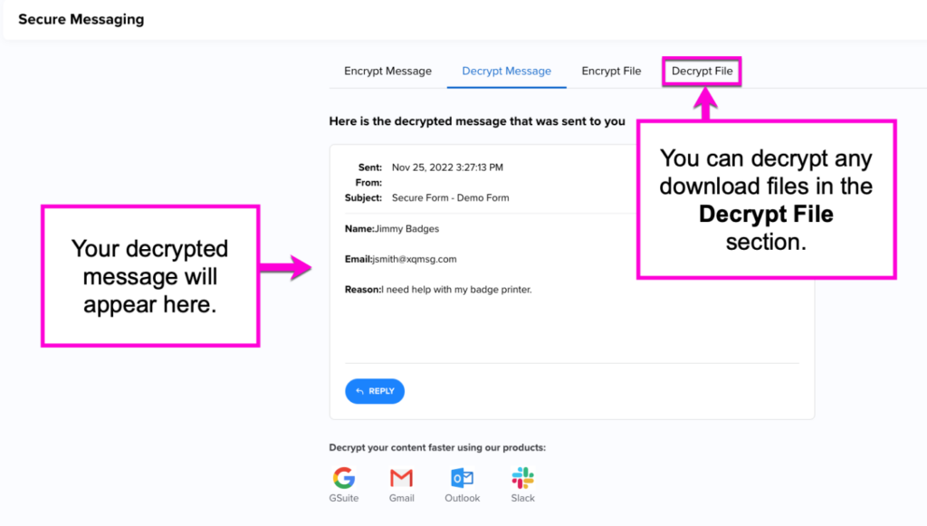Switch to the Encrypt Message tab

click(x=387, y=71)
